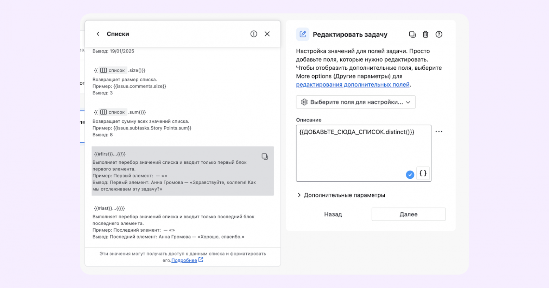
Task: Click the blue checkmark validation indicator
Action: (410, 174)
